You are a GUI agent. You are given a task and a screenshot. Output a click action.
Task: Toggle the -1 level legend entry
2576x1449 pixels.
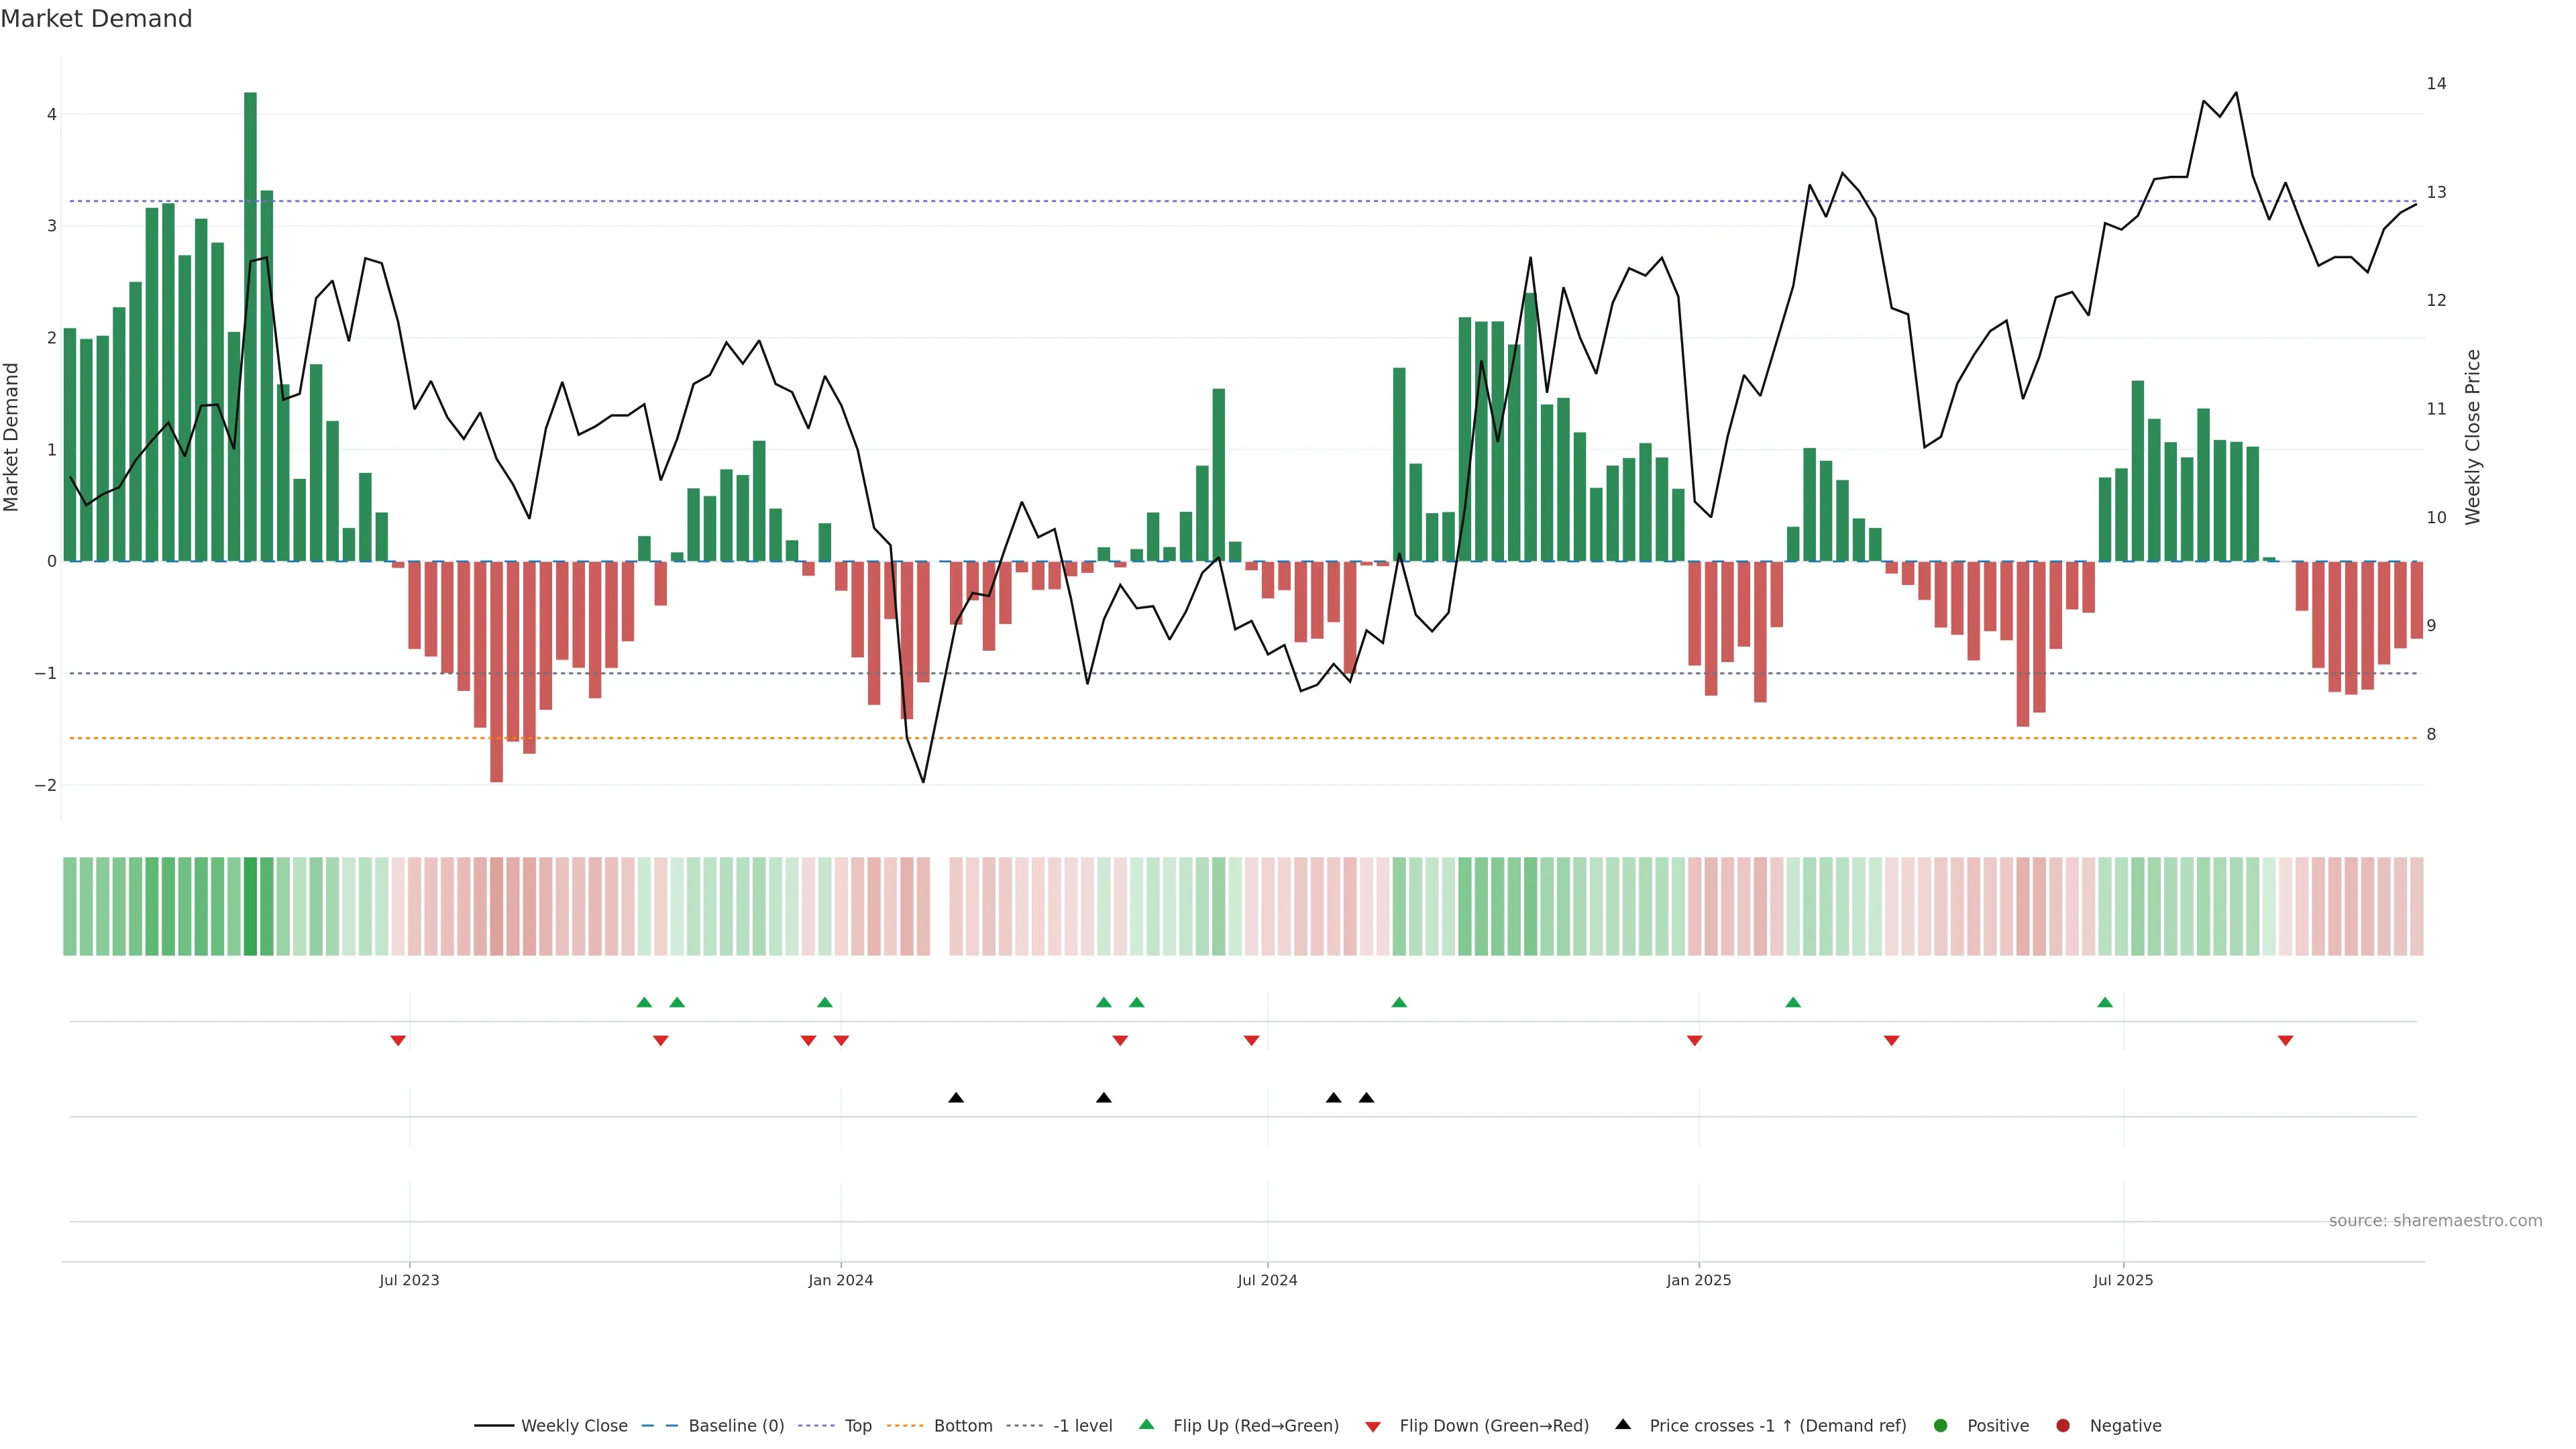tap(1082, 1425)
